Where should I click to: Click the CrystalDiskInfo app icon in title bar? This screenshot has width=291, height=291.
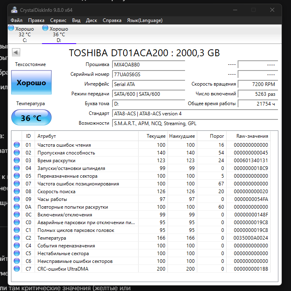point(14,10)
